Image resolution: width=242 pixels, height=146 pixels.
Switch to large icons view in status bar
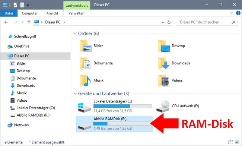[237, 142]
